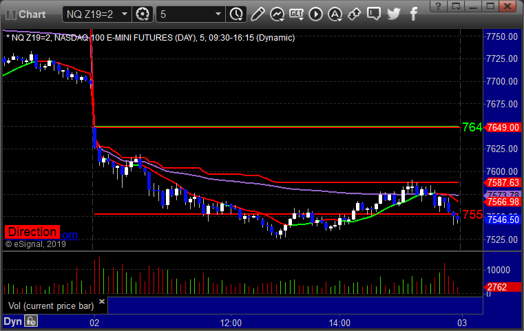The width and height of the screenshot is (524, 331).
Task: Open the NQ Z19=2 symbol dropdown
Action: pyautogui.click(x=125, y=14)
